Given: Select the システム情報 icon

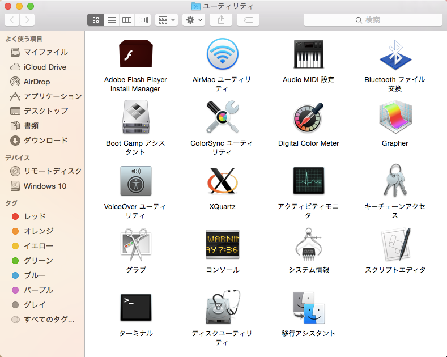Looking at the screenshot, I should (x=308, y=244).
